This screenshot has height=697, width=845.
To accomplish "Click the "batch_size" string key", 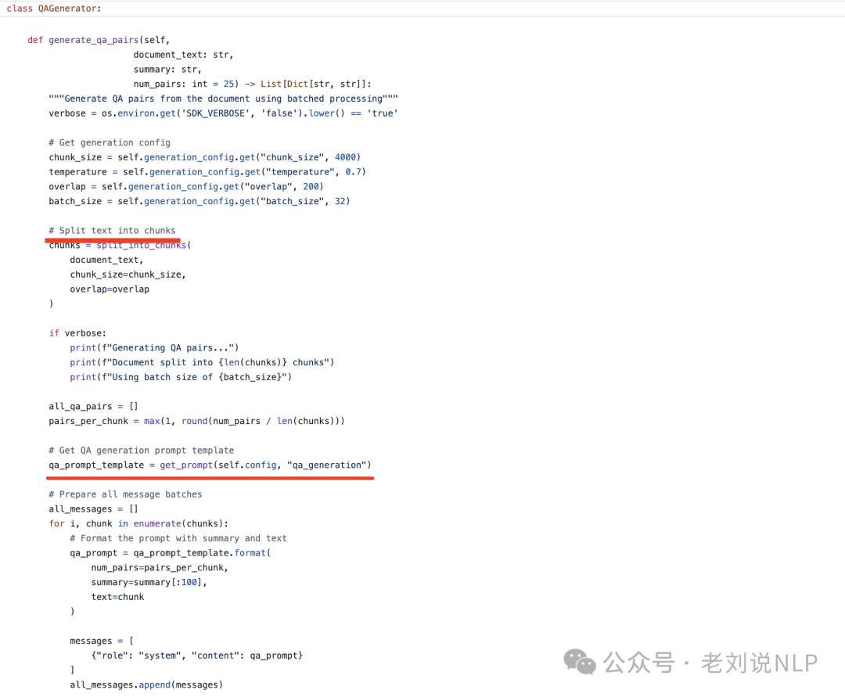I will (x=293, y=202).
